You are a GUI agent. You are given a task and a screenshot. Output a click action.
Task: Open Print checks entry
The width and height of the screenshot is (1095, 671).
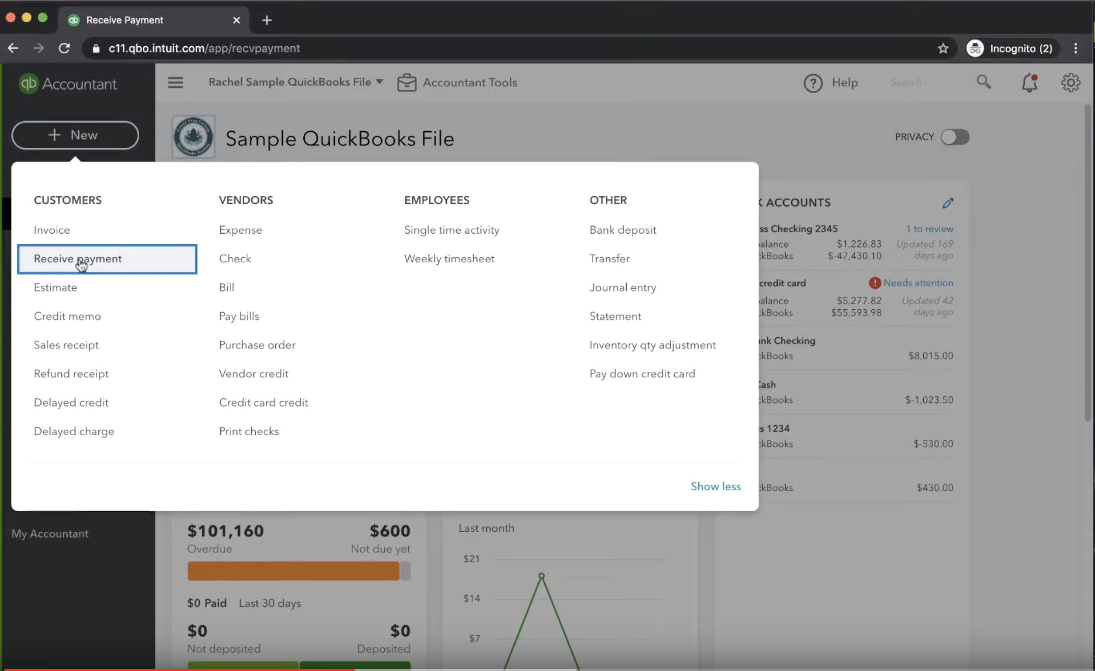[249, 431]
